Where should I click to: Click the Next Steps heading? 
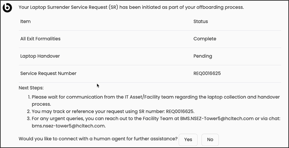pos(31,88)
